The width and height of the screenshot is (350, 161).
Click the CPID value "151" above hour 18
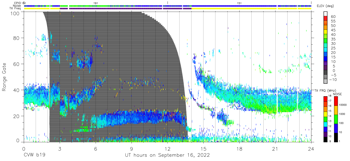pos(239,3)
